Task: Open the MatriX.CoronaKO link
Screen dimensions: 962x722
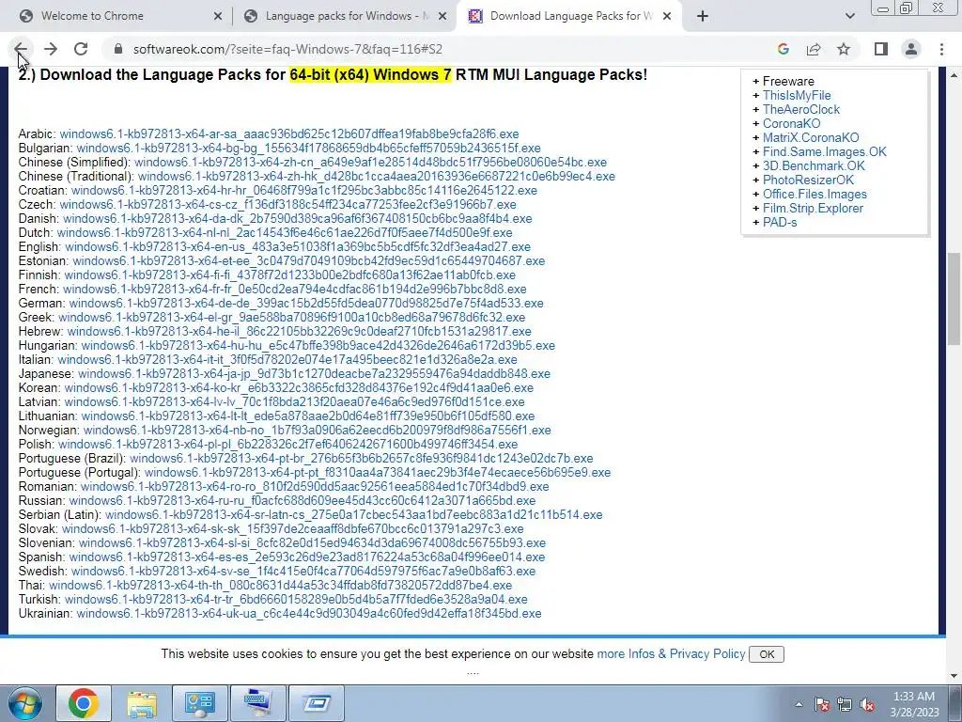Action: click(x=811, y=137)
